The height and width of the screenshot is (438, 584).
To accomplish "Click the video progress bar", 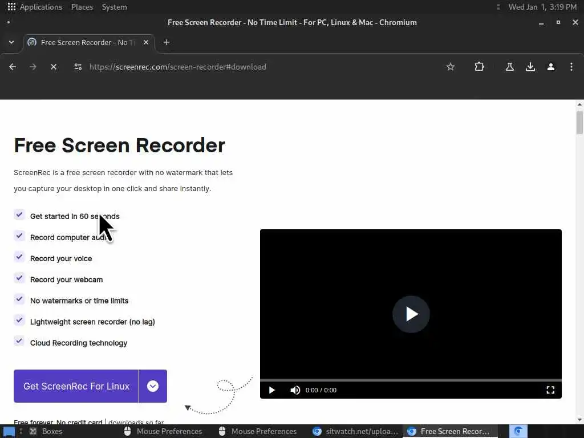I will [x=411, y=380].
